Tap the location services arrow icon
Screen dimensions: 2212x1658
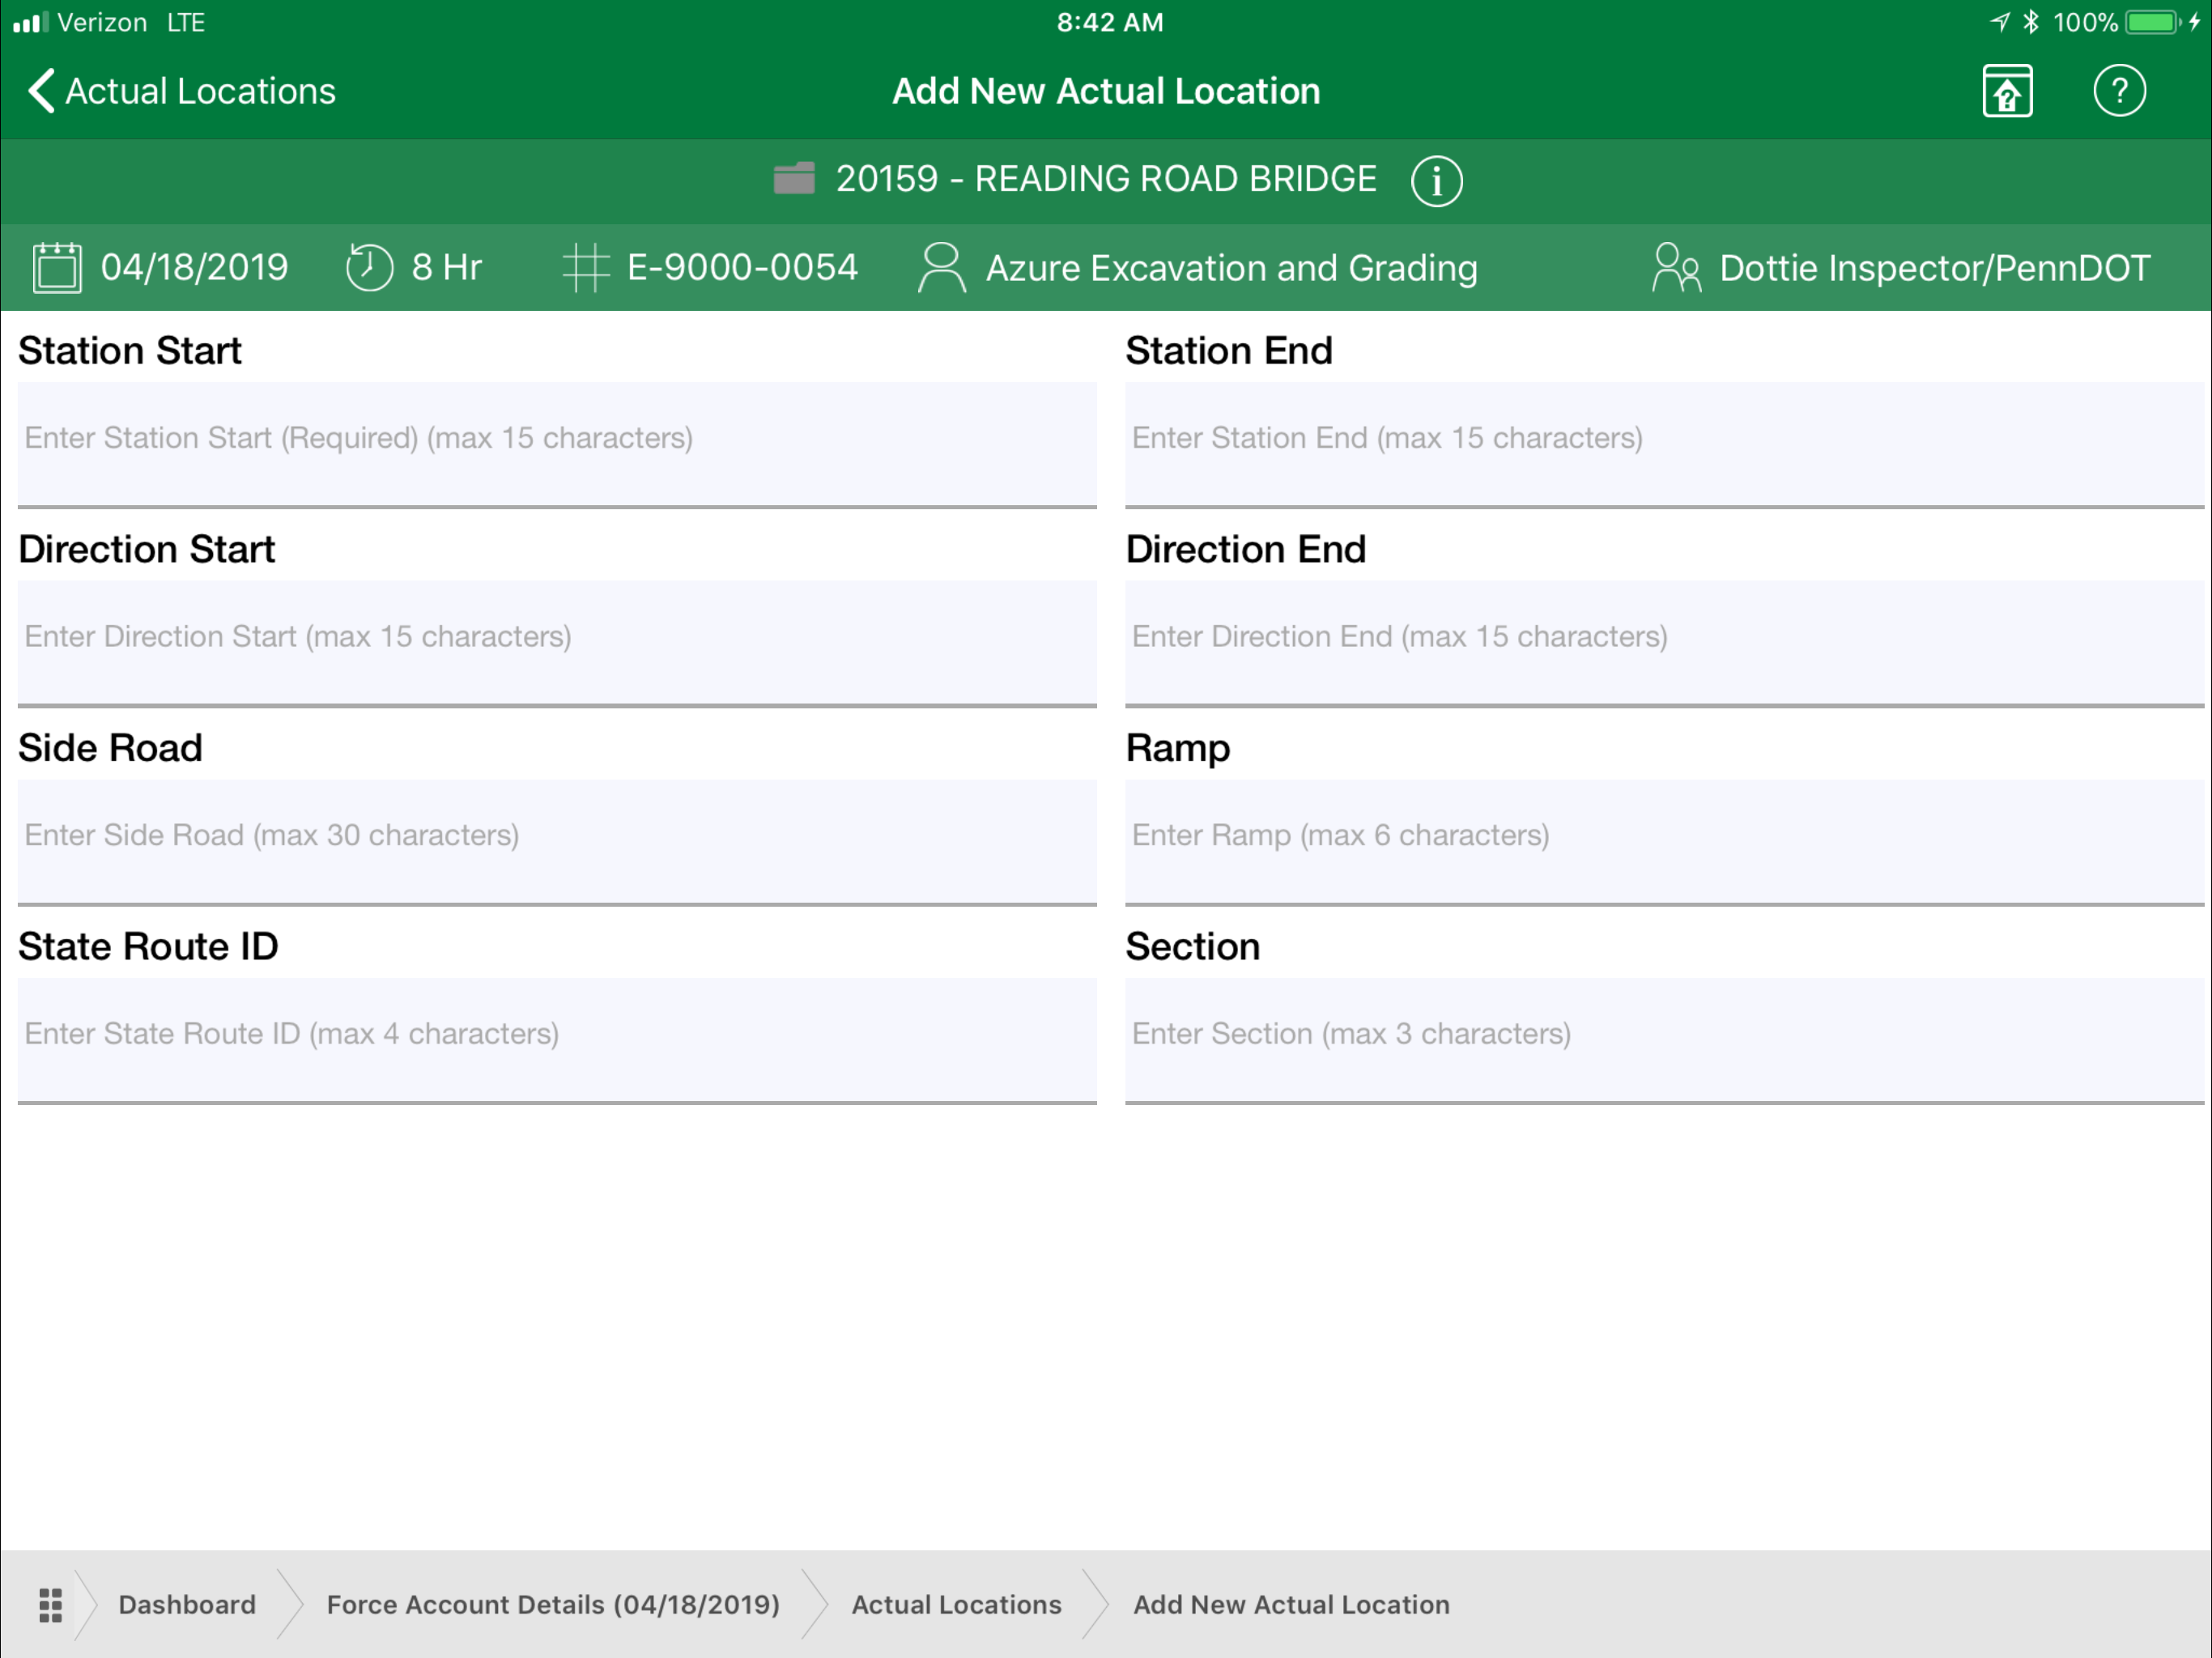pyautogui.click(x=1999, y=22)
